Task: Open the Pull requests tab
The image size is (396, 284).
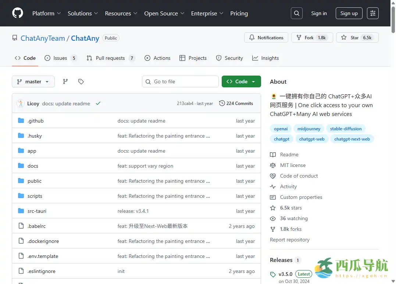Action: [x=110, y=58]
